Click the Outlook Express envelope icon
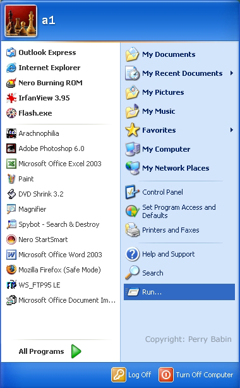 click(x=11, y=52)
